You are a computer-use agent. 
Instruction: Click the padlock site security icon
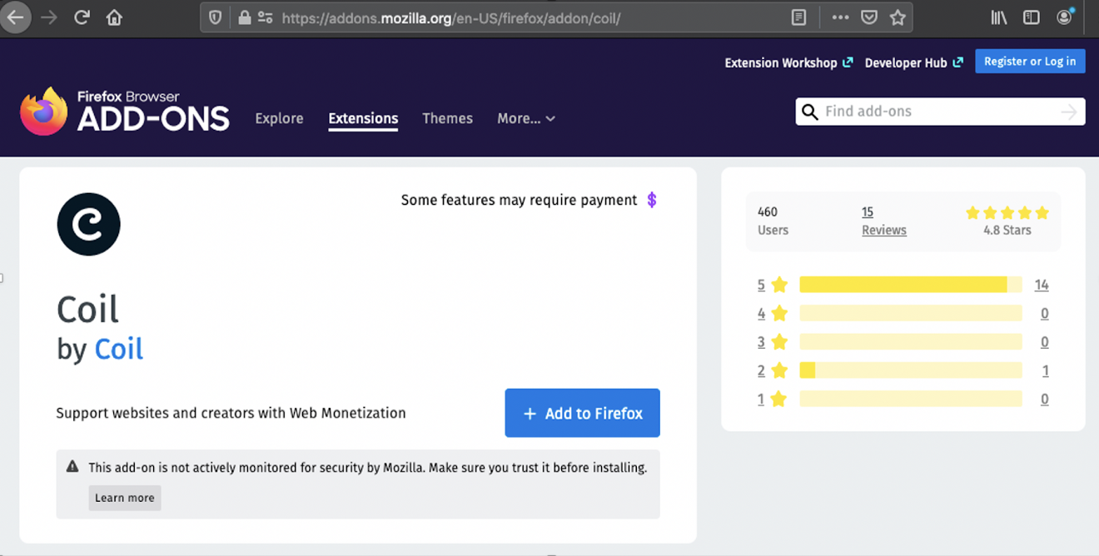coord(244,17)
